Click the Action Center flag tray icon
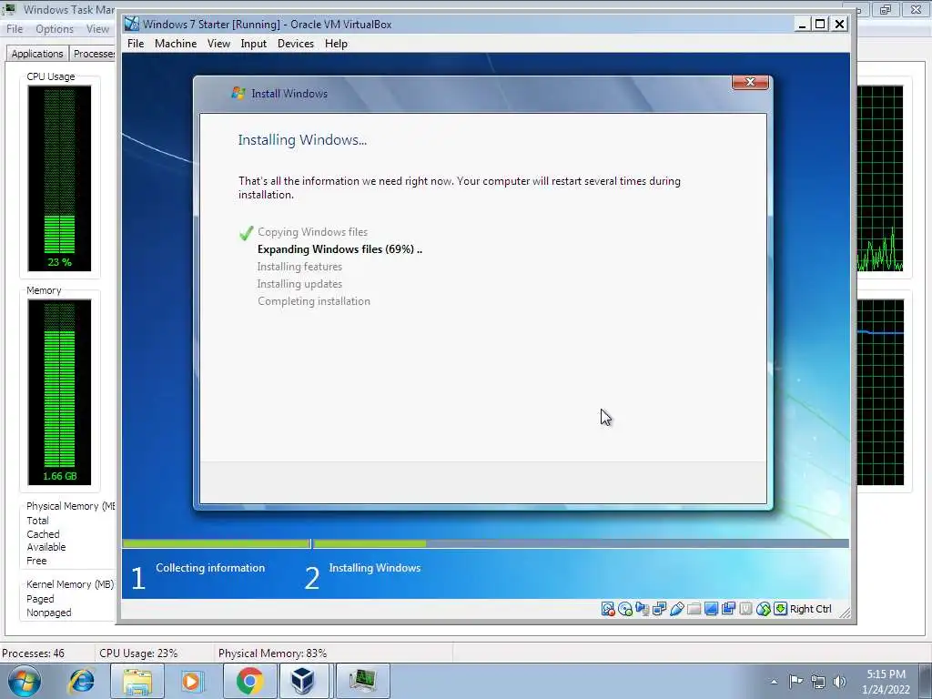 click(795, 681)
